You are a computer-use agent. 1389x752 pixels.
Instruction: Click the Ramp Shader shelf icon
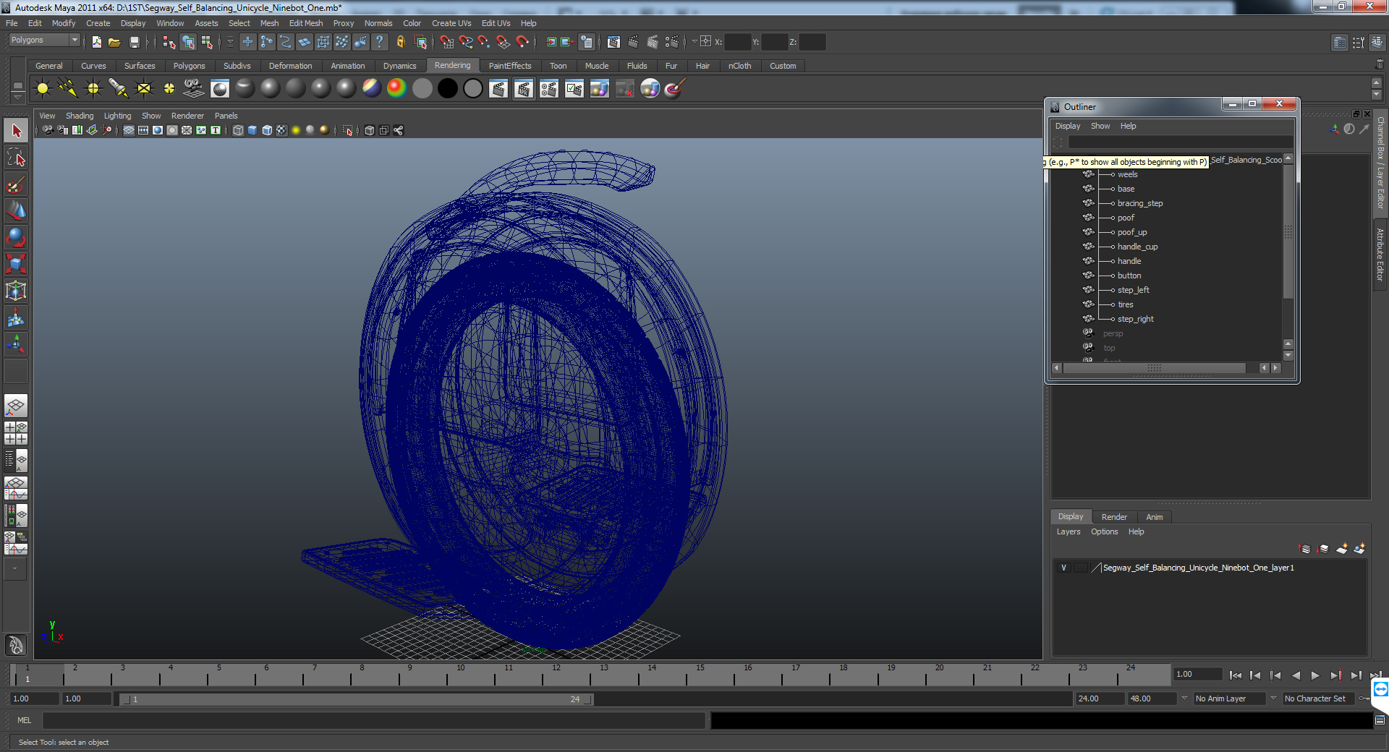coord(396,88)
